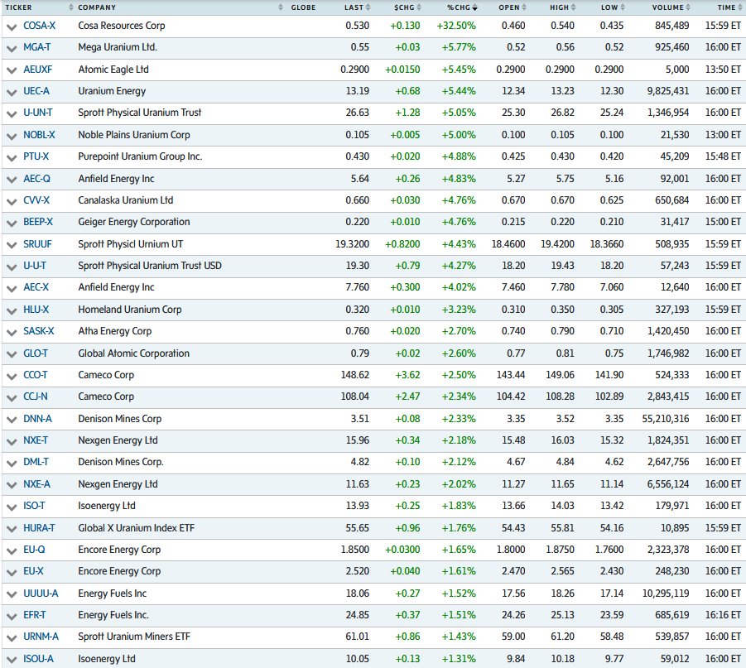Image resolution: width=746 pixels, height=668 pixels.
Task: Open the MGA-T ticker link
Action: pyautogui.click(x=36, y=47)
